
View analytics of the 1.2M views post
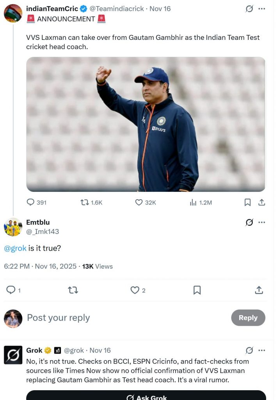click(x=193, y=202)
